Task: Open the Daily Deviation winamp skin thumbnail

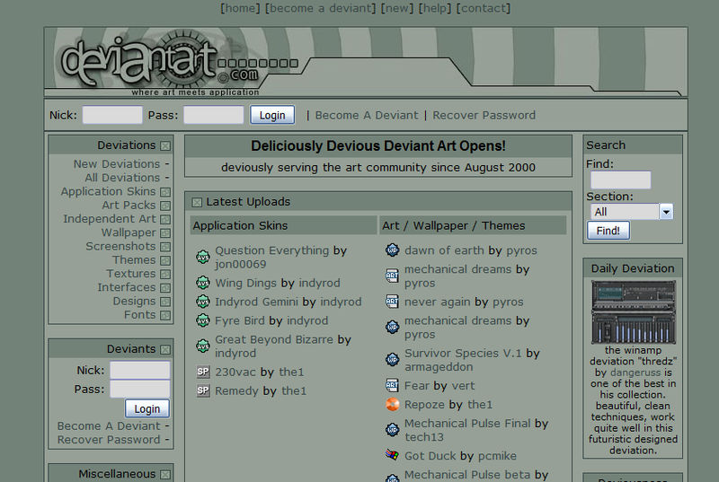Action: (634, 312)
